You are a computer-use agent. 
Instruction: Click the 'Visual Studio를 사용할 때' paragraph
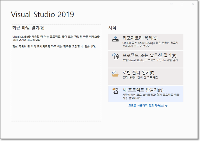[x=56, y=38]
